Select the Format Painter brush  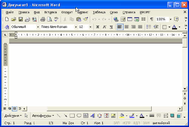pyautogui.click(x=86, y=19)
